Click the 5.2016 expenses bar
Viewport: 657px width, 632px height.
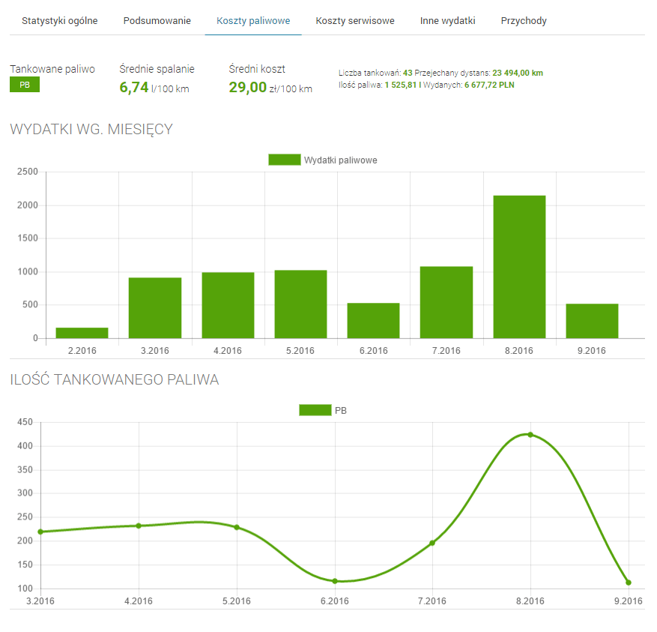300,304
